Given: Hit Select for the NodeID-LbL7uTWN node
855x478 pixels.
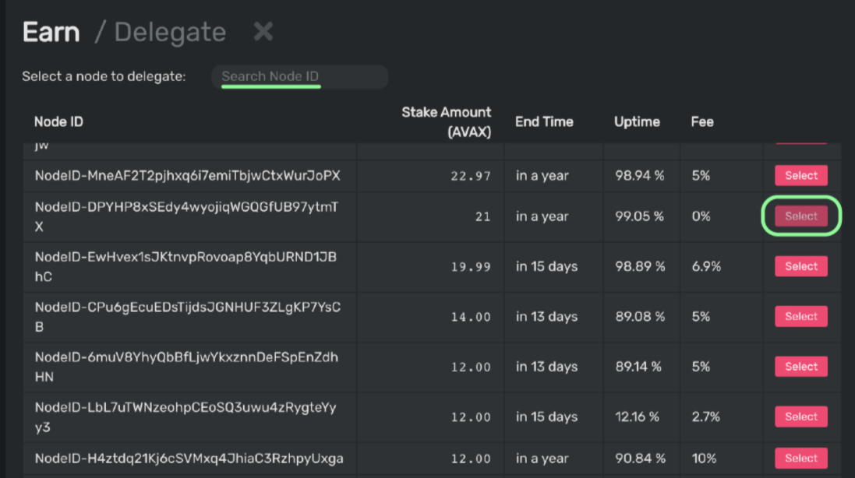Looking at the screenshot, I should [801, 416].
